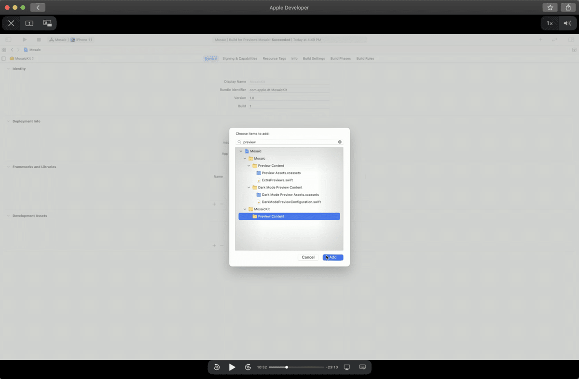Viewport: 579px width, 379px height.
Task: Change the 1× playback speed
Action: 550,23
